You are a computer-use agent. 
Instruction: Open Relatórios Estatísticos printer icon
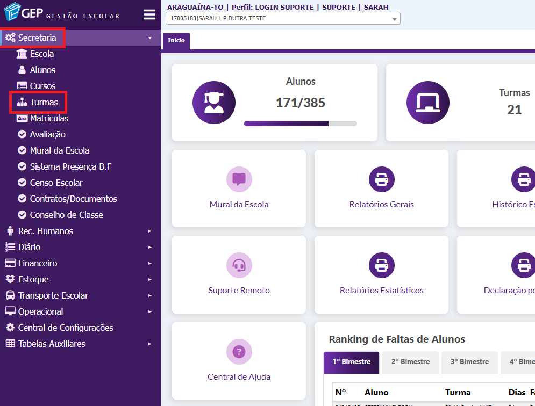(x=381, y=265)
